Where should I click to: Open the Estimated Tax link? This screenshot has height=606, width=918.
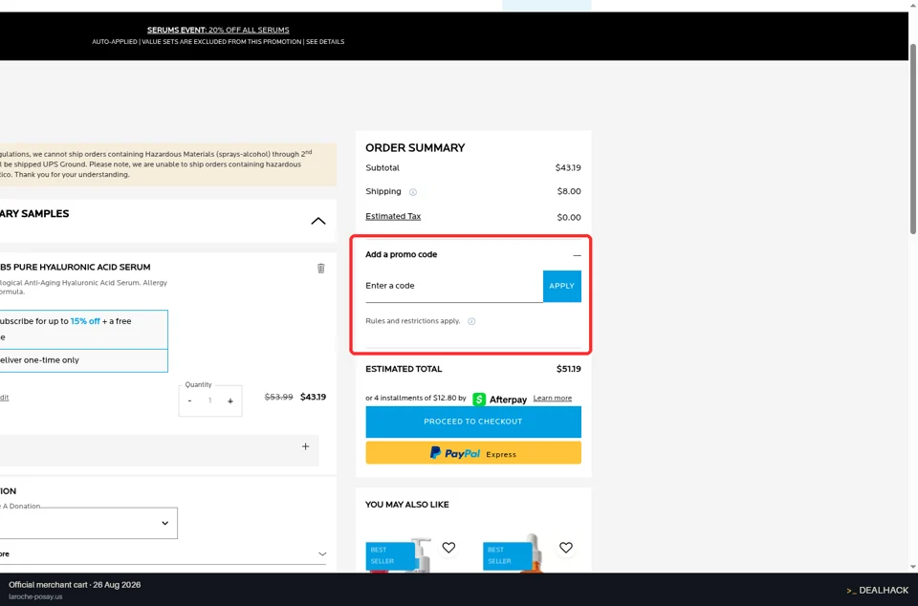coord(393,216)
